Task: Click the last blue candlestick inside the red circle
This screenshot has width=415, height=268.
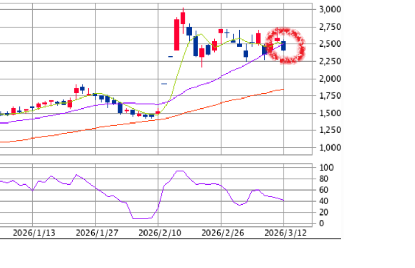Action: point(283,46)
